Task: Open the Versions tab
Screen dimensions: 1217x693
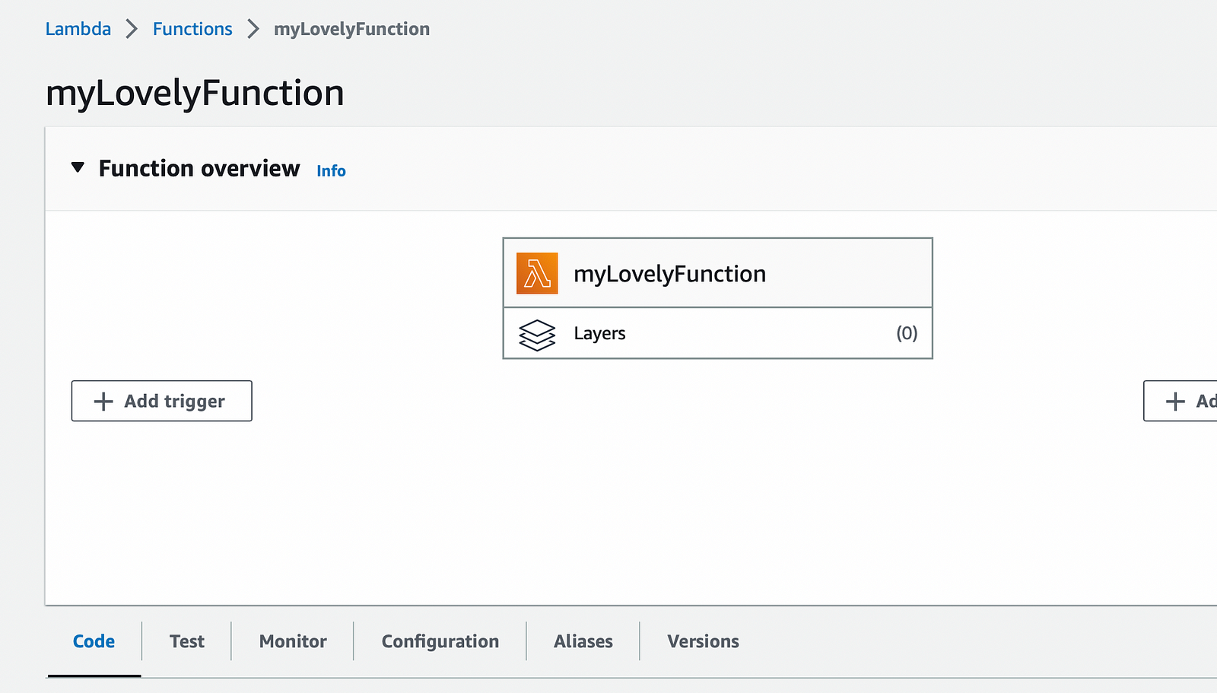Action: point(703,641)
